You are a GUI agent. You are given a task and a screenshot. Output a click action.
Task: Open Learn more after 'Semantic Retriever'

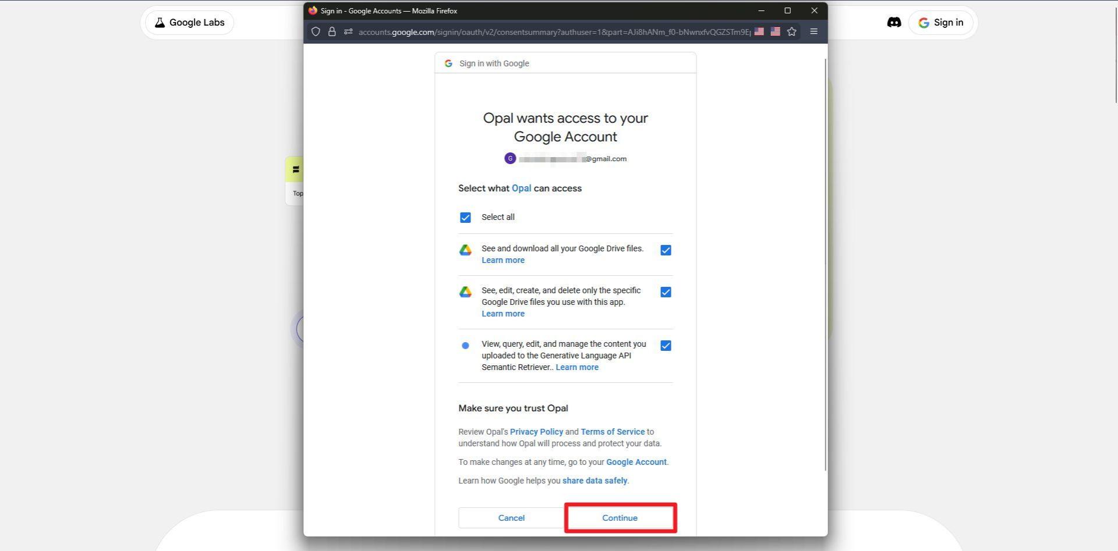point(577,367)
